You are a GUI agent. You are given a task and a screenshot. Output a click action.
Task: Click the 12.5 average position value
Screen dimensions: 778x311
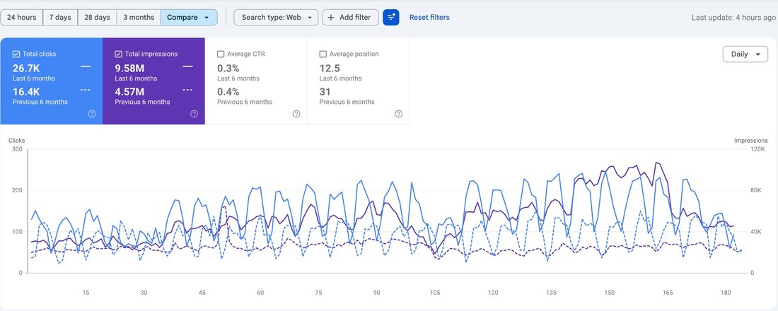click(330, 69)
